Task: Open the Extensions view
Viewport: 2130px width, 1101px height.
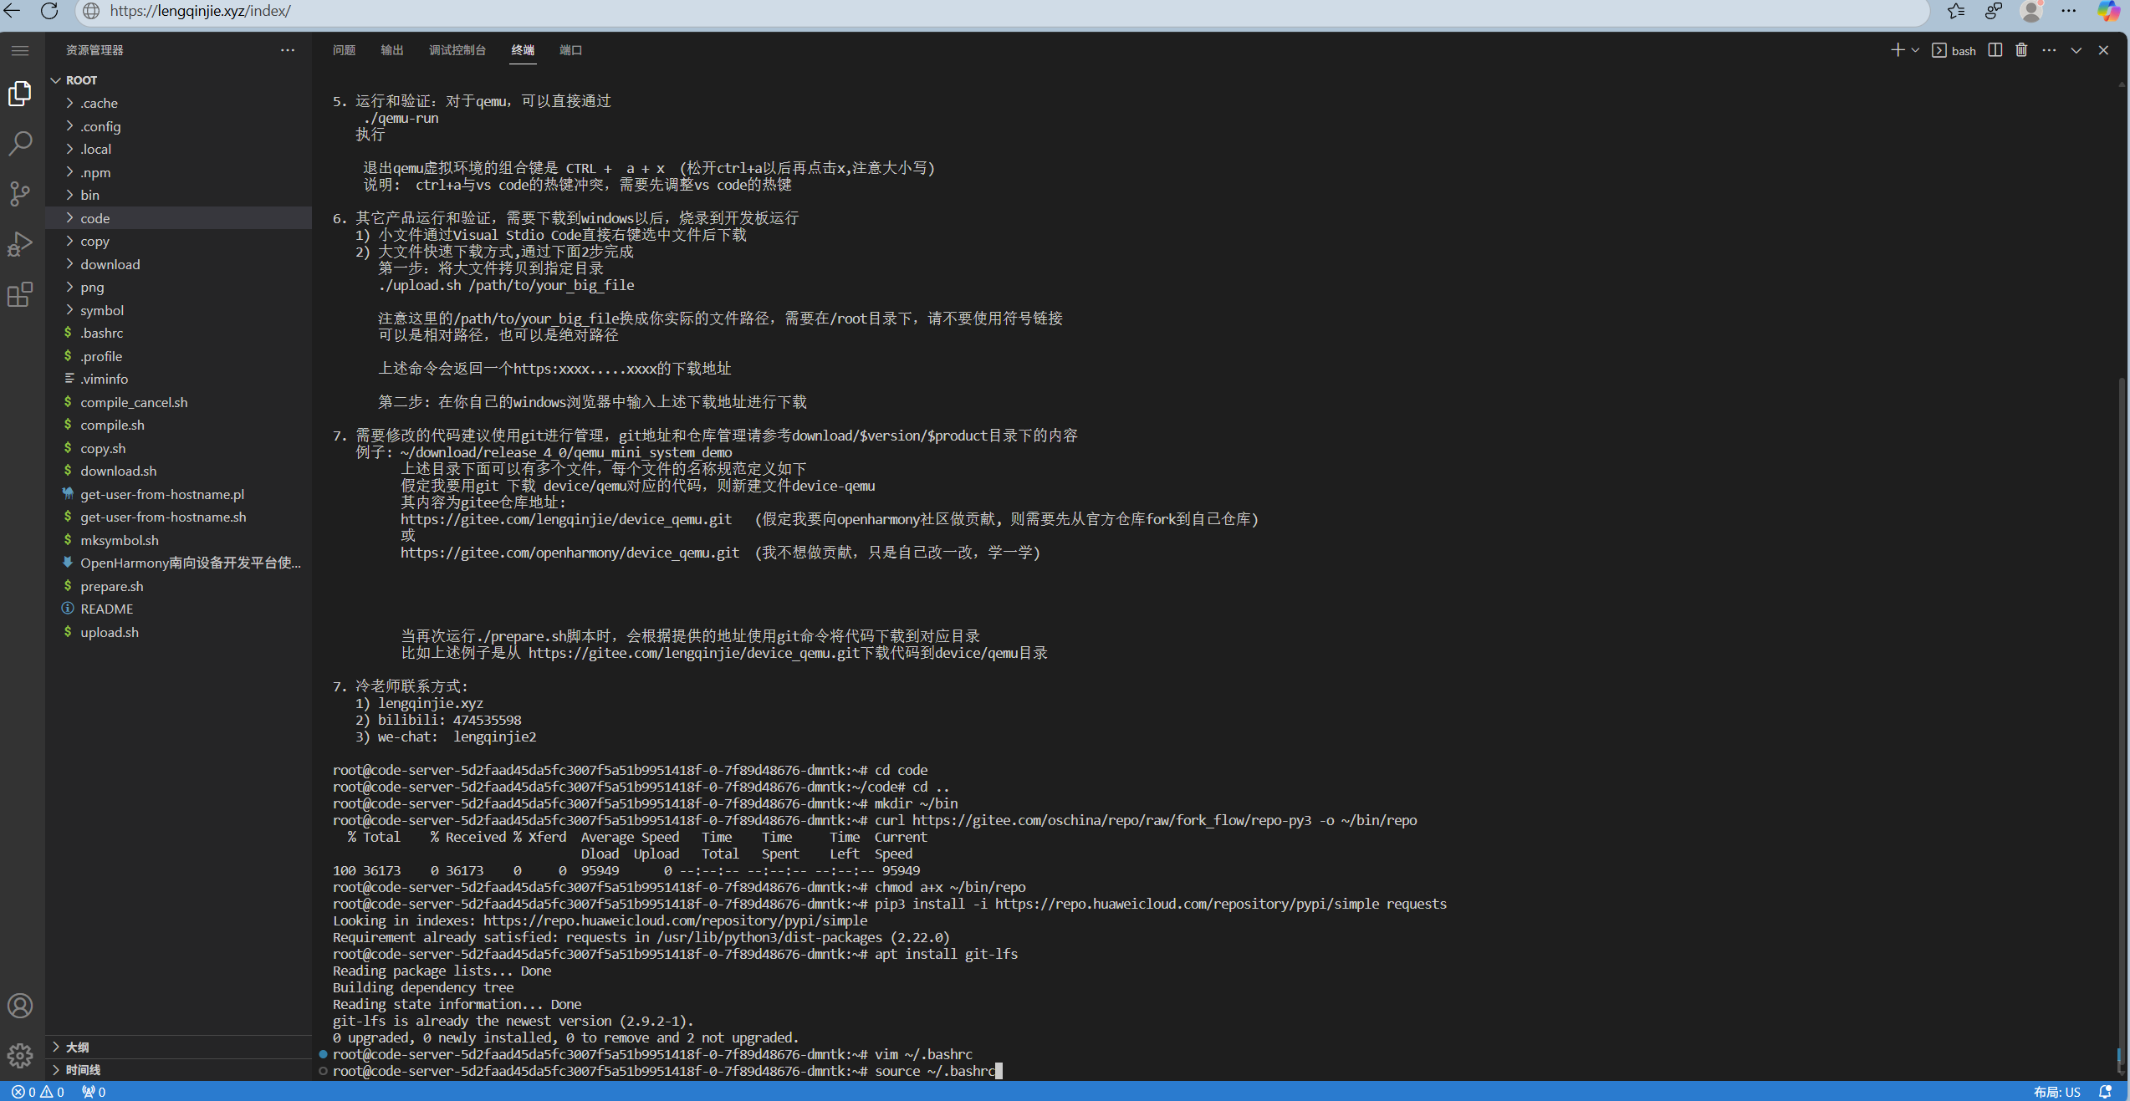Action: click(x=20, y=294)
